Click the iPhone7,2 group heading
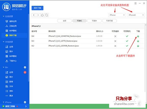This screenshot has width=147, height=109. [36, 26]
